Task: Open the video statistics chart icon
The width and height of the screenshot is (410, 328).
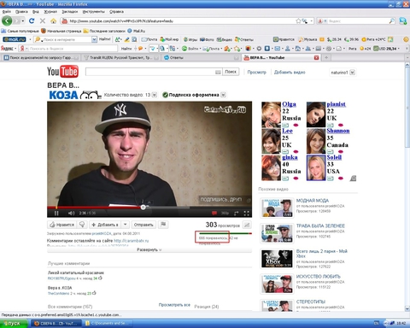Action: click(247, 225)
